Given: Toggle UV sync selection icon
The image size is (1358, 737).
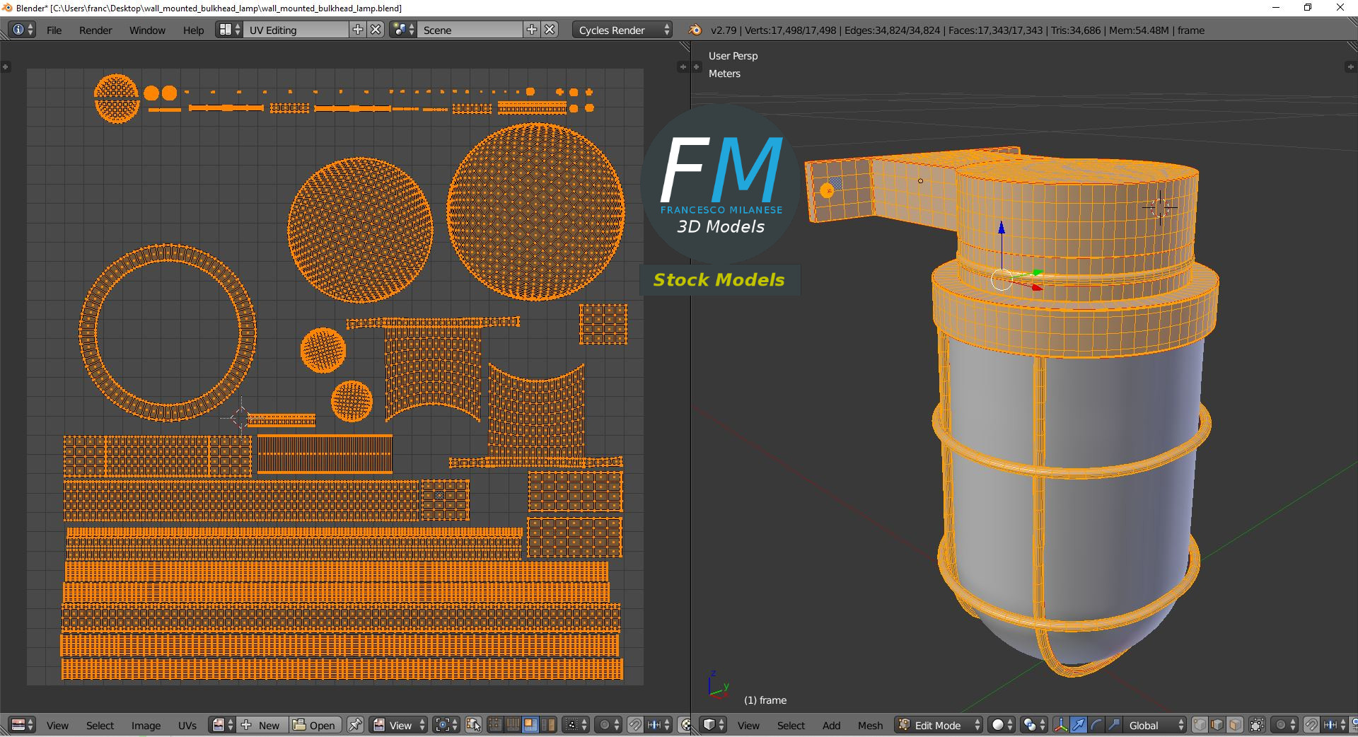Looking at the screenshot, I should (473, 725).
